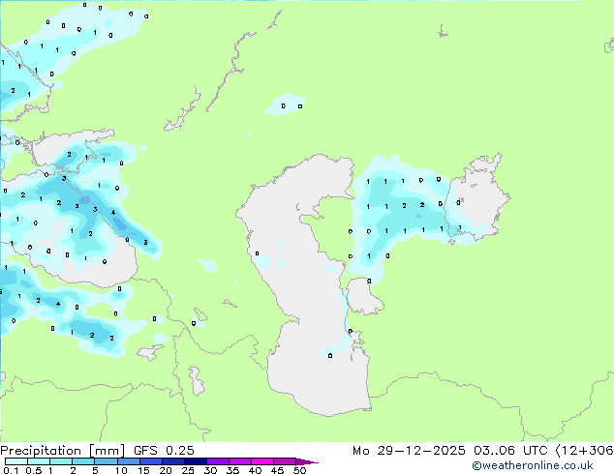Click the '03..06 UTC' time text

click(510, 451)
